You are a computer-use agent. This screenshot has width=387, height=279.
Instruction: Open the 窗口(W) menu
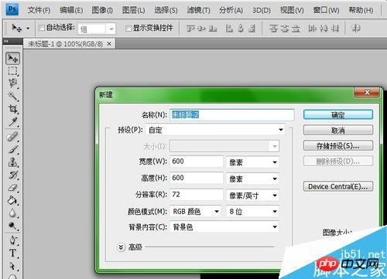coord(326,10)
